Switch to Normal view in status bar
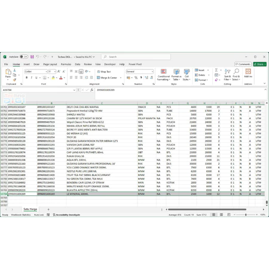 point(213,215)
